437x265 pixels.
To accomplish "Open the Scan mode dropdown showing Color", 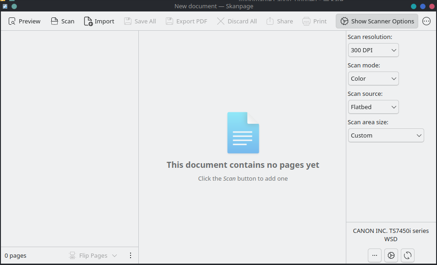I will click(x=373, y=78).
